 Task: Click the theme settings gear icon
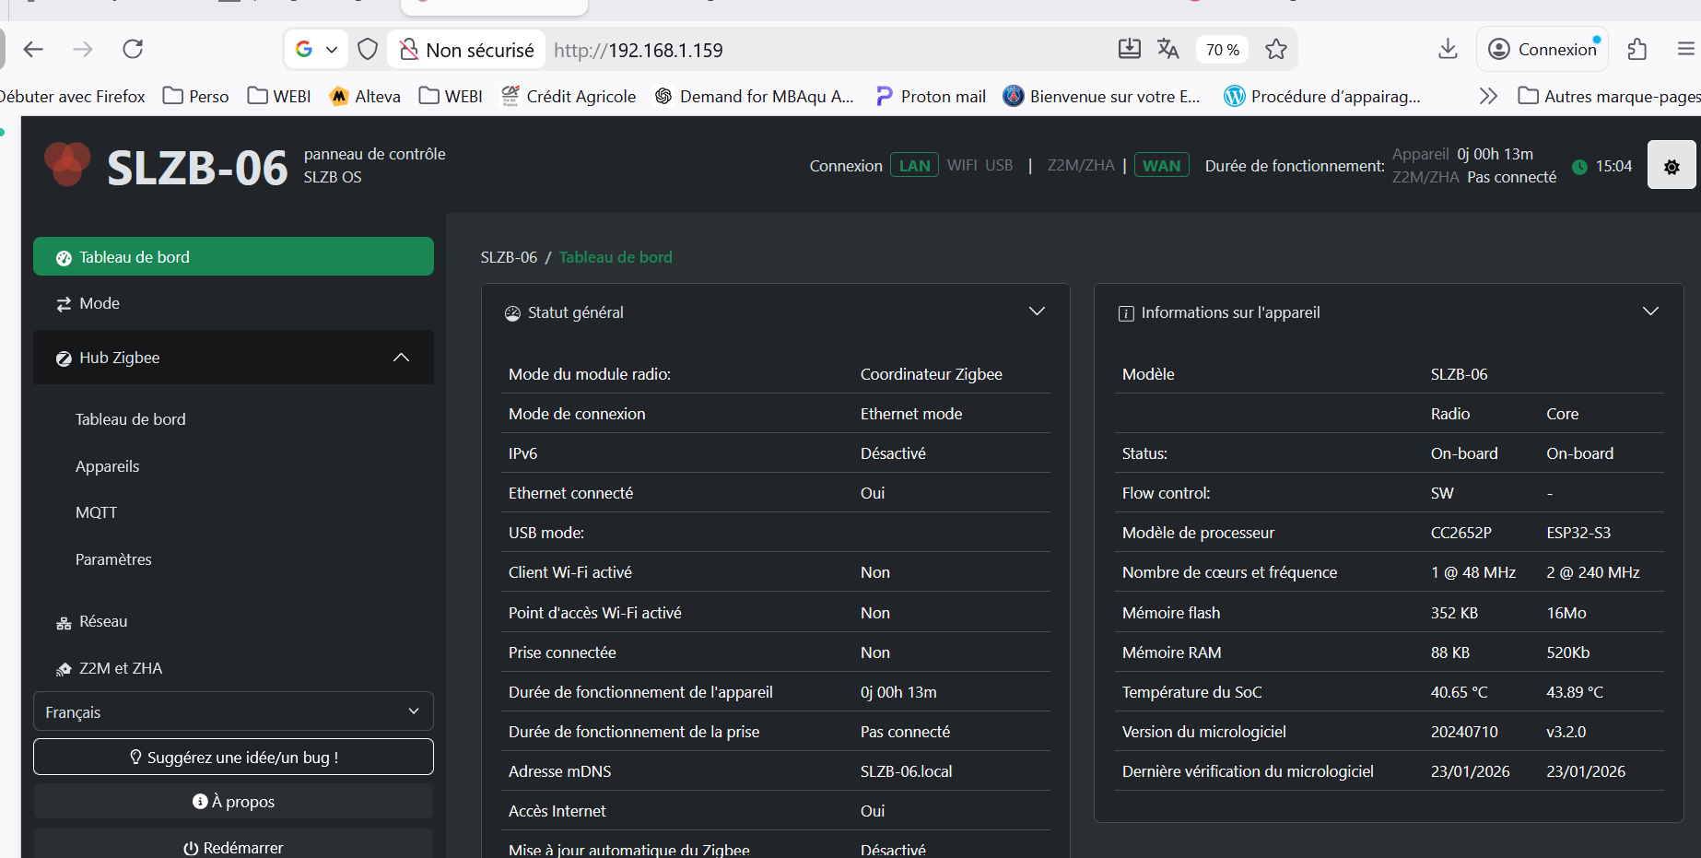pos(1671,166)
